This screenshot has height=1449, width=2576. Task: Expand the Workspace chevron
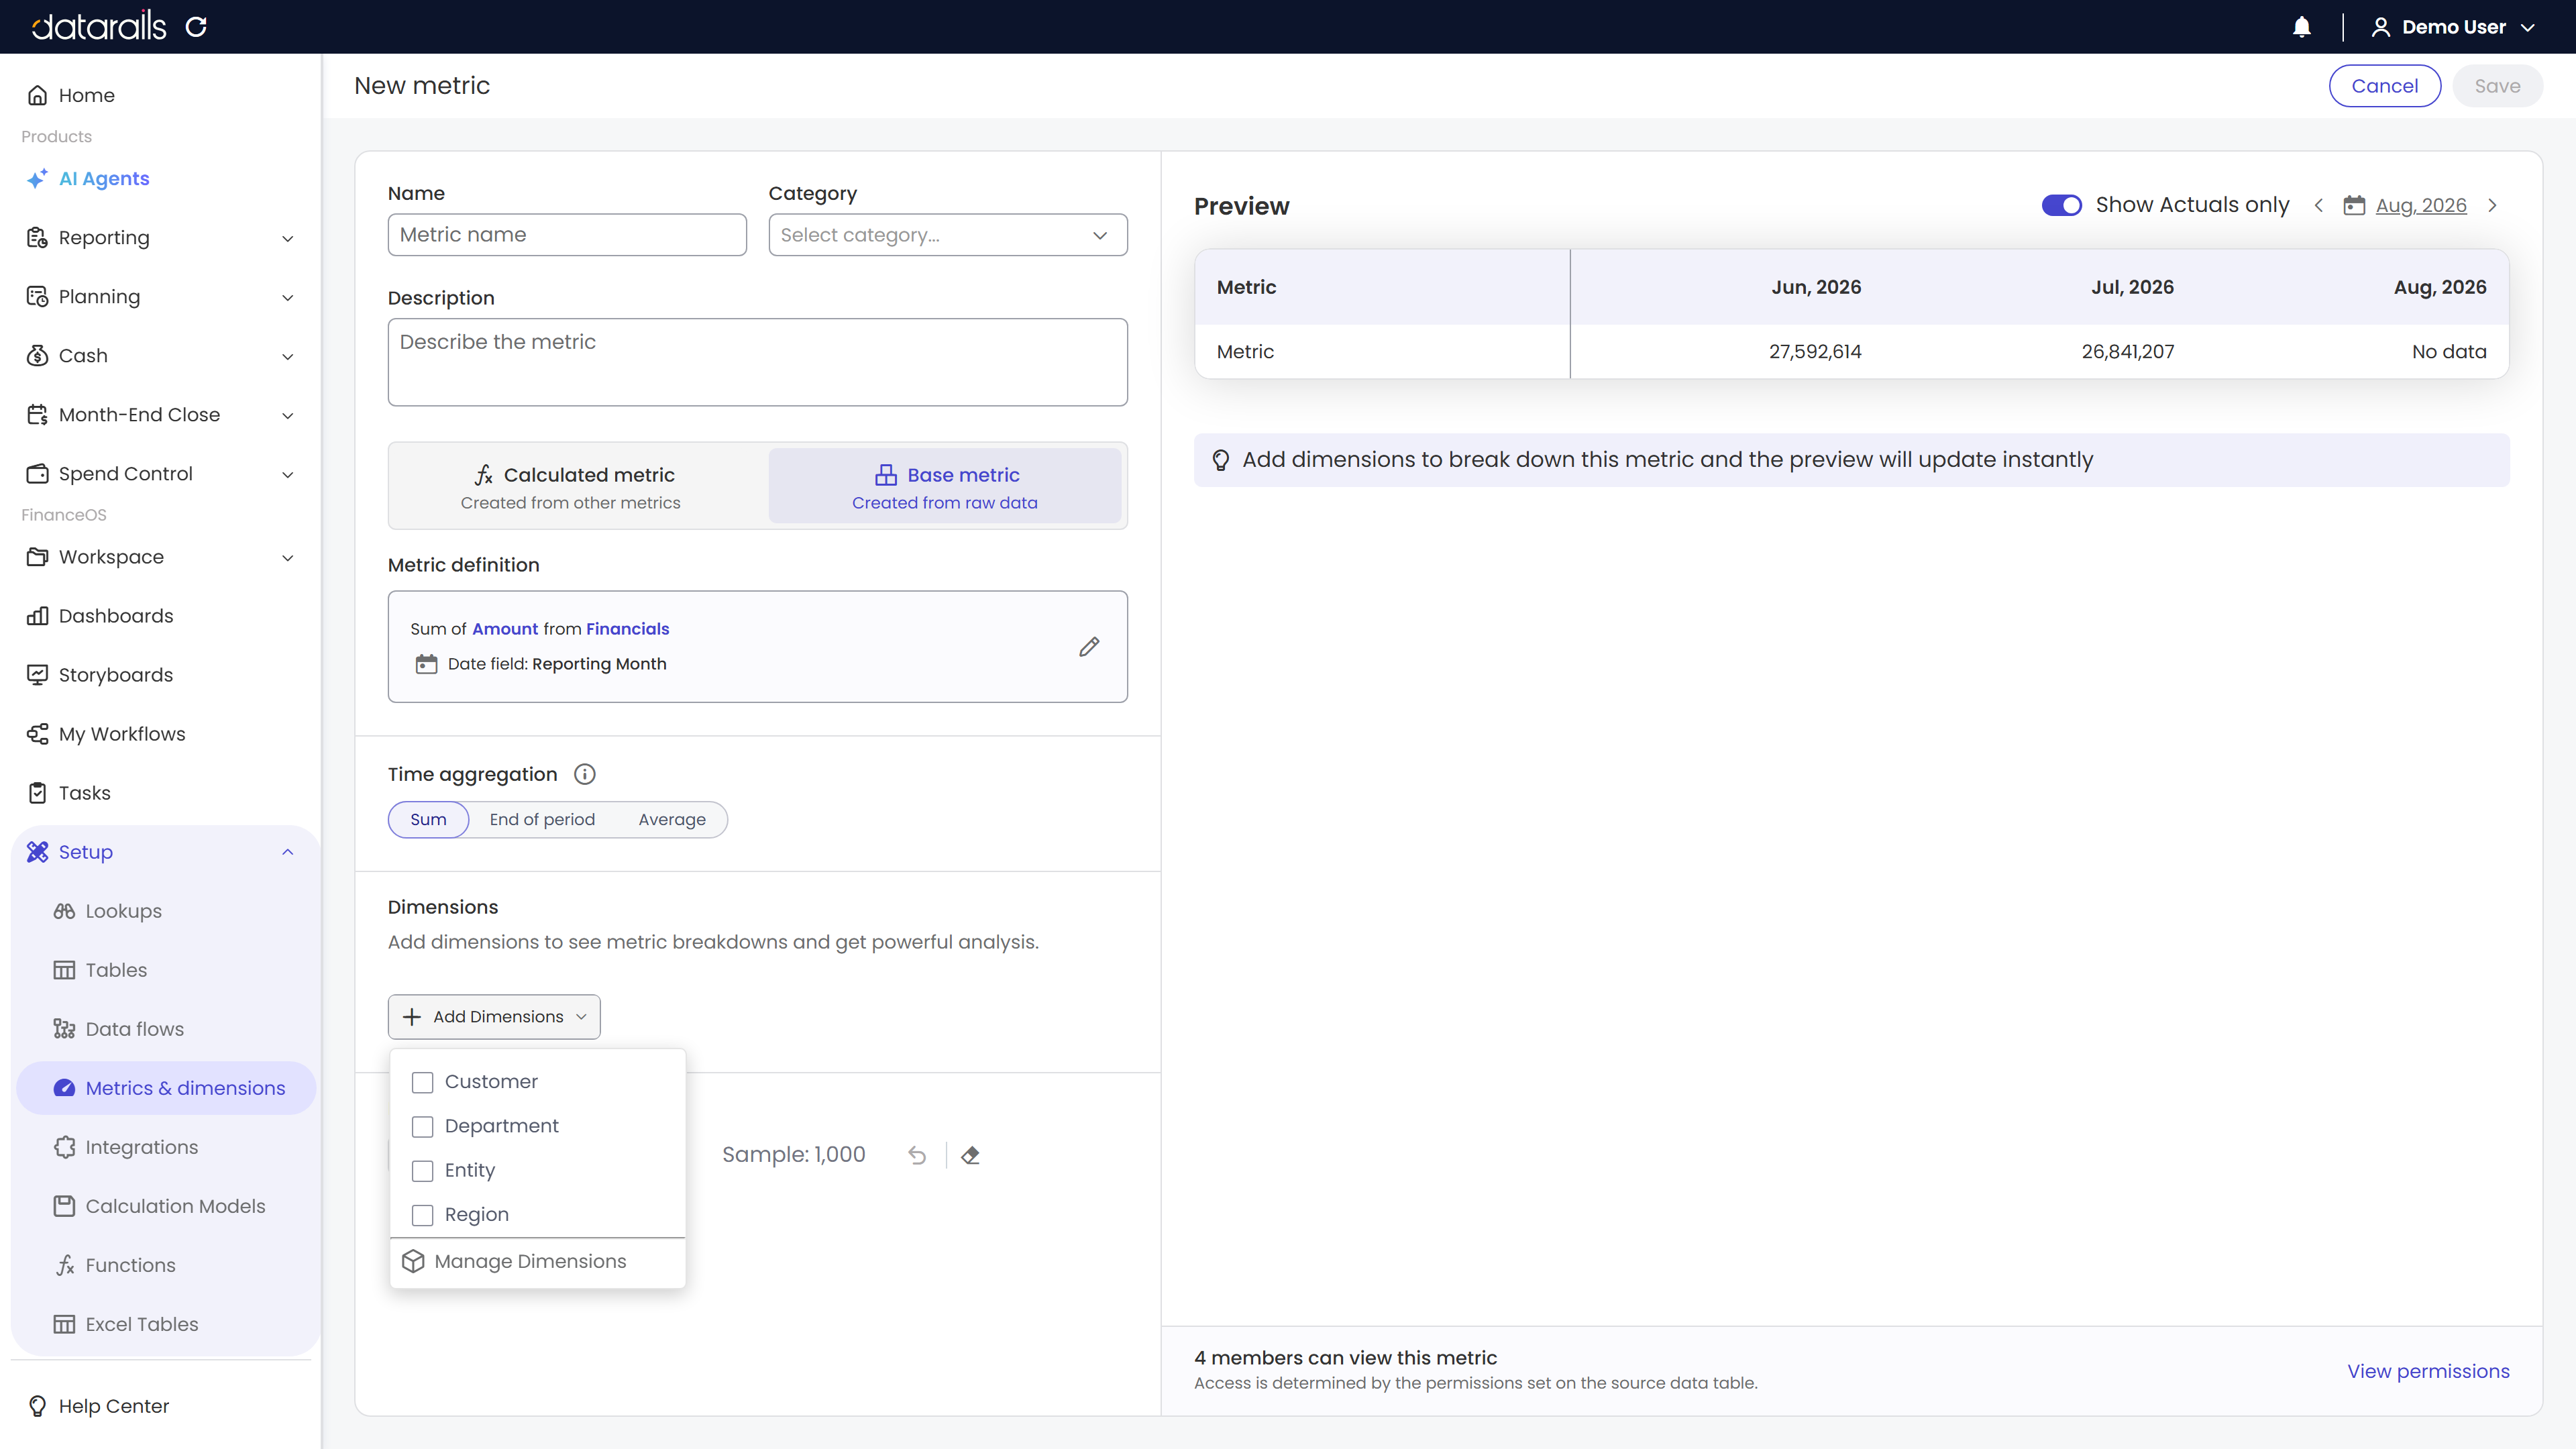288,557
